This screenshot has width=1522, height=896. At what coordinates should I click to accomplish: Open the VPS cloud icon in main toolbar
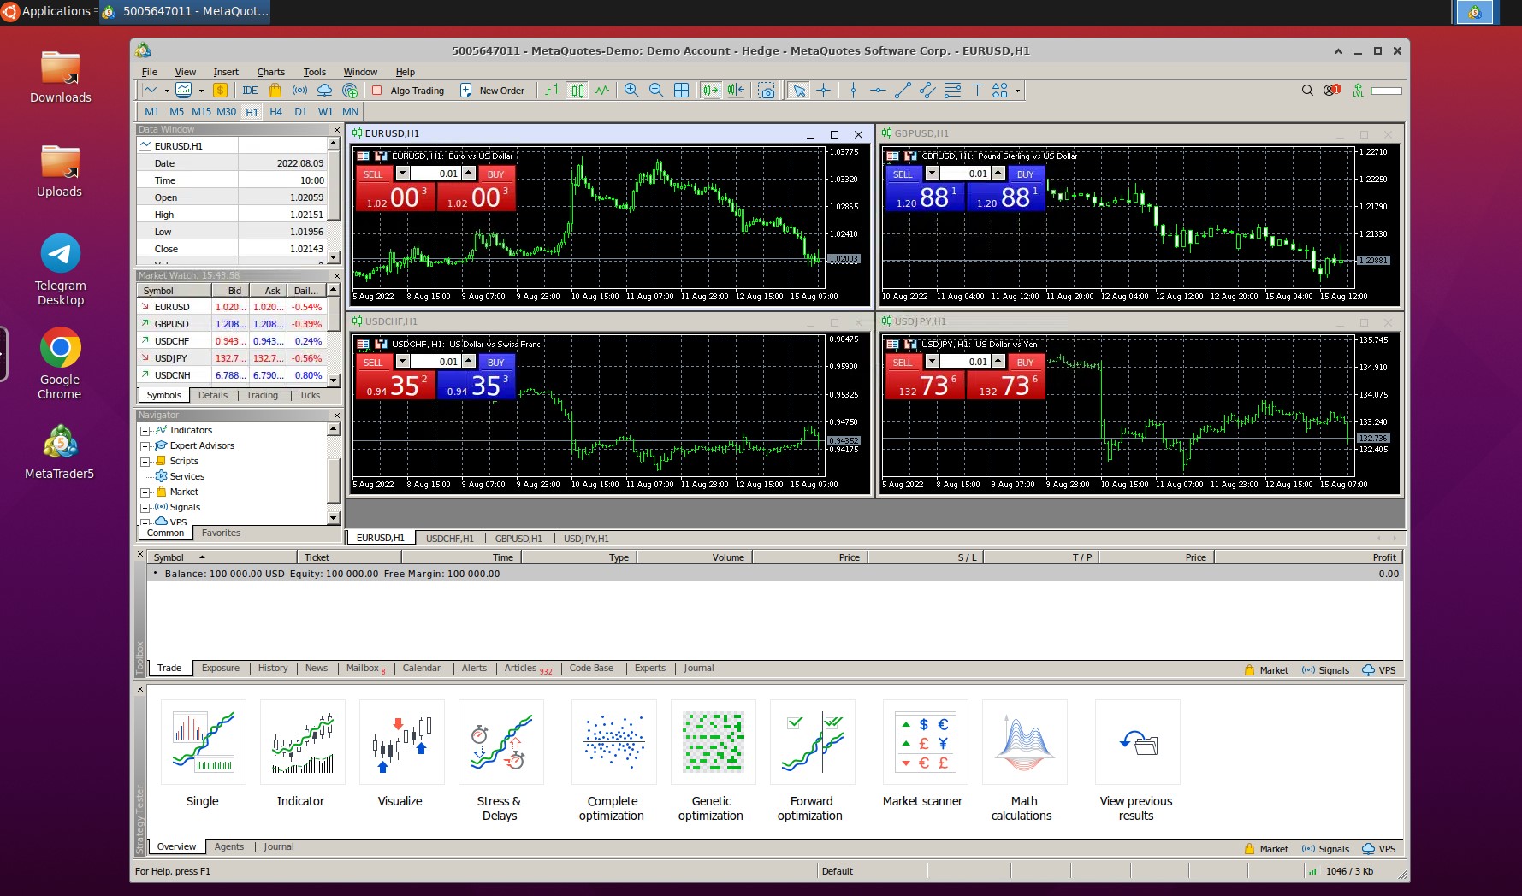point(324,91)
